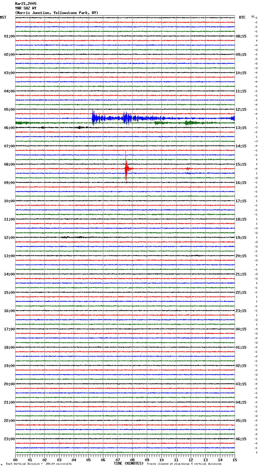Click the green burst near minute 12 after the earthquake

pyautogui.click(x=190, y=123)
